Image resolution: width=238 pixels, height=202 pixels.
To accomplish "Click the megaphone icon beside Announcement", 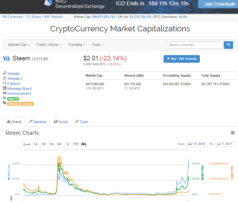I will click(x=5, y=93).
